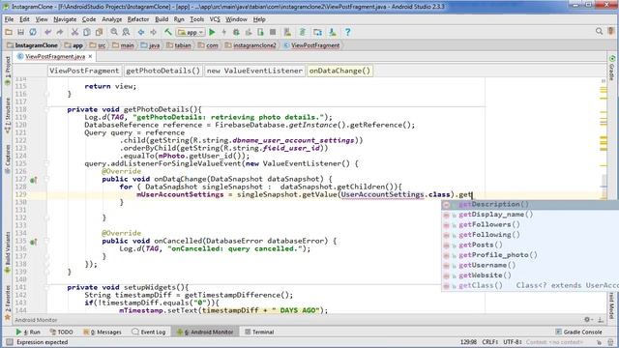Click java folder breadcrumb
The height and width of the screenshot is (348, 619).
(151, 45)
